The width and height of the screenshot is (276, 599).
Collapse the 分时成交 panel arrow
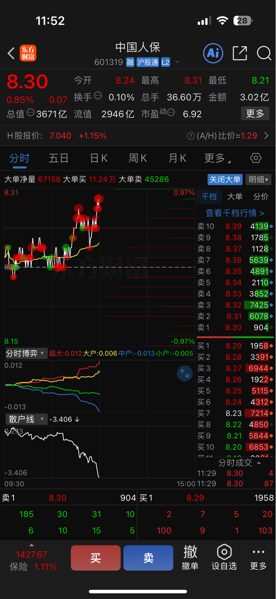click(259, 463)
